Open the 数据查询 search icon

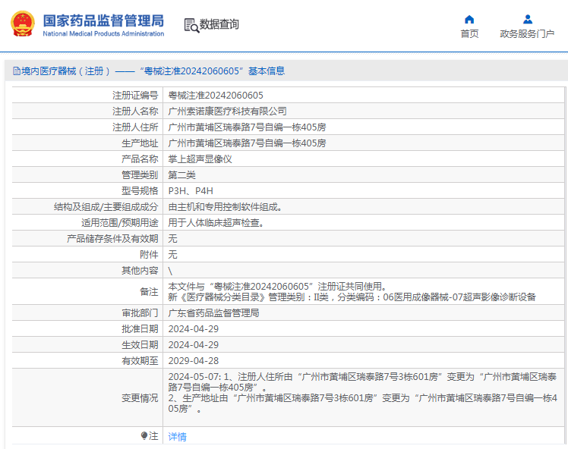point(191,25)
